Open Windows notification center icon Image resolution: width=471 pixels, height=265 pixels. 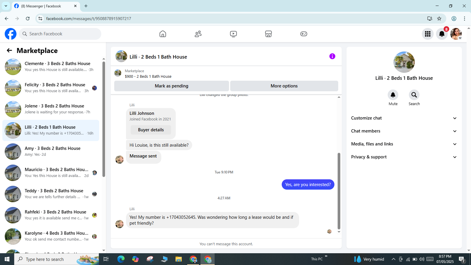(x=462, y=259)
